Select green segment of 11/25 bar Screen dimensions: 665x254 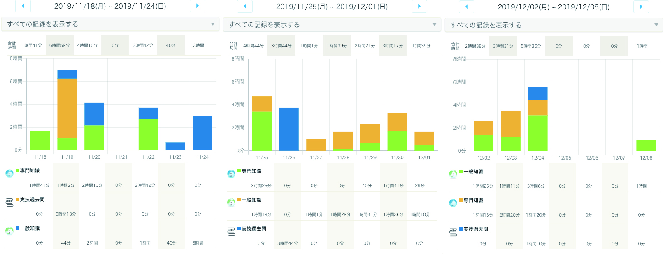coord(262,131)
